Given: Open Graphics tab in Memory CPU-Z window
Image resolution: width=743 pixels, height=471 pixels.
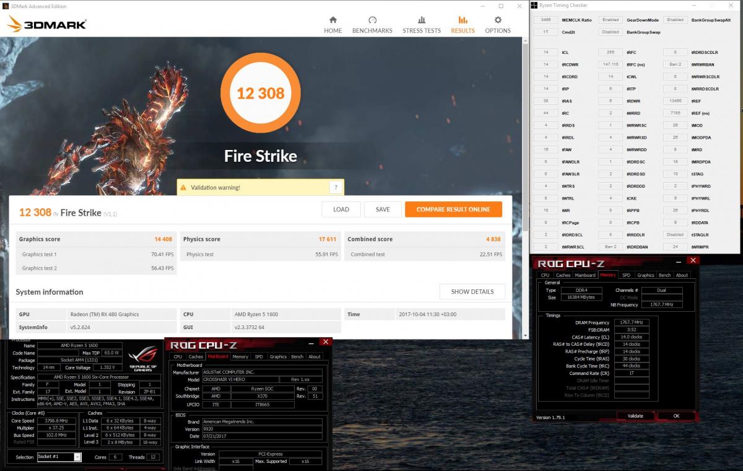Looking at the screenshot, I should point(645,275).
